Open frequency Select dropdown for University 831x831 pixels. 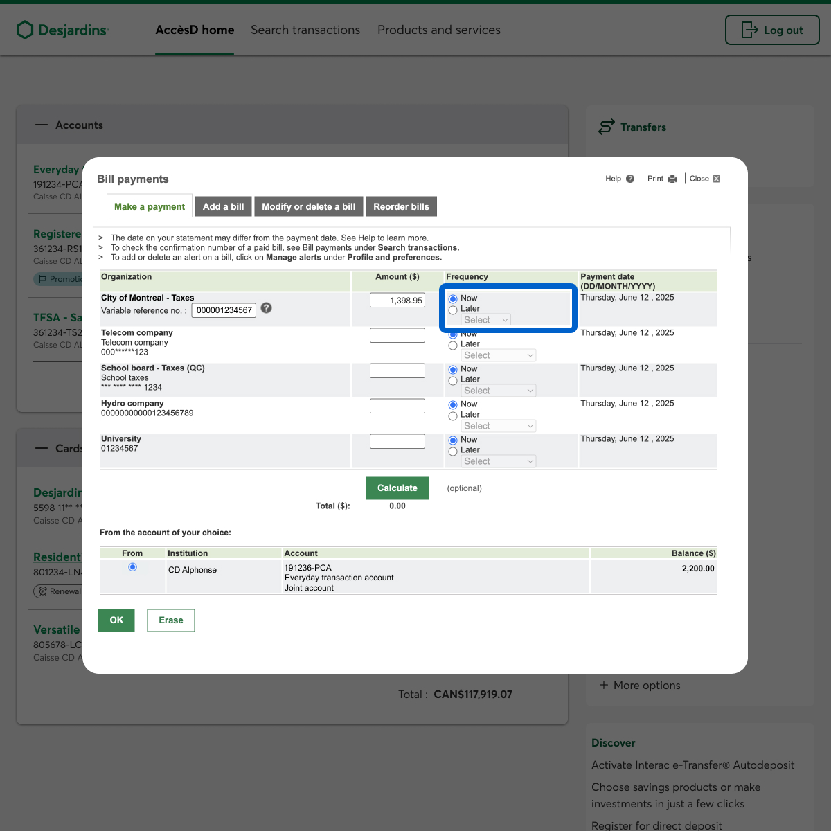(499, 461)
